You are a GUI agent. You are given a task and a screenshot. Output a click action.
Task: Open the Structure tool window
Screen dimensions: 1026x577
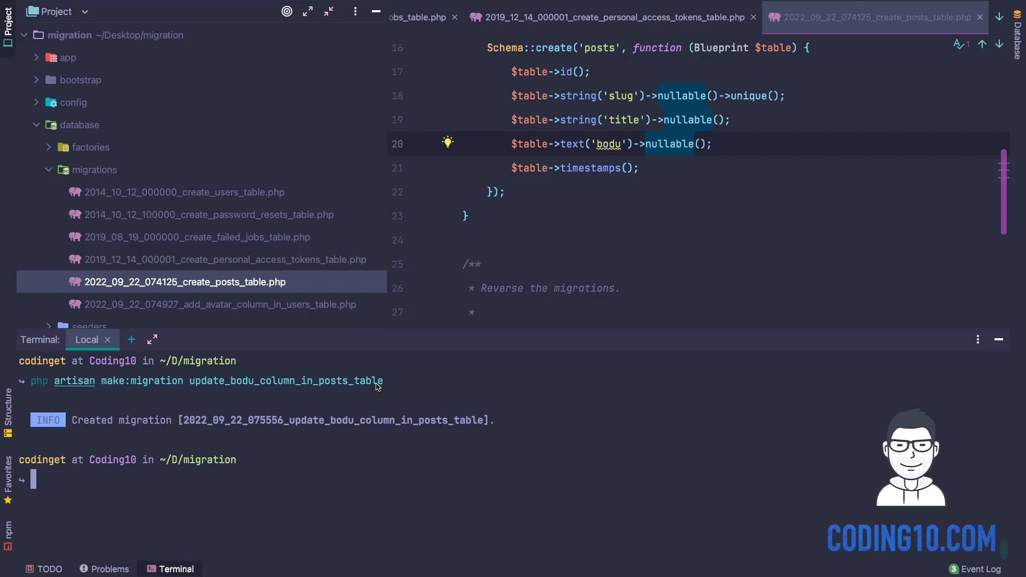8,413
